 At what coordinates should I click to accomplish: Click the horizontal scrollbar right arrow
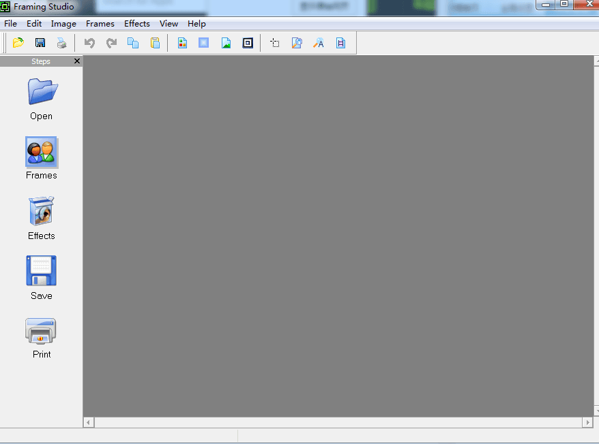[x=587, y=423]
